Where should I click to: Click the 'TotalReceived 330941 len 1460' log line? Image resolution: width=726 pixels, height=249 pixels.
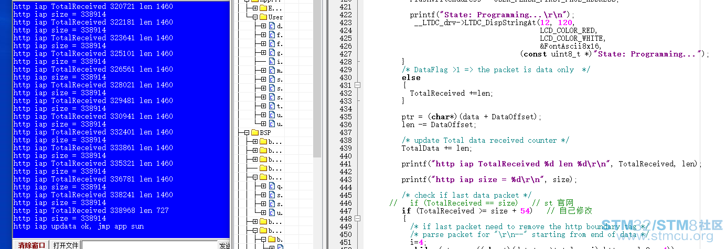(93, 116)
